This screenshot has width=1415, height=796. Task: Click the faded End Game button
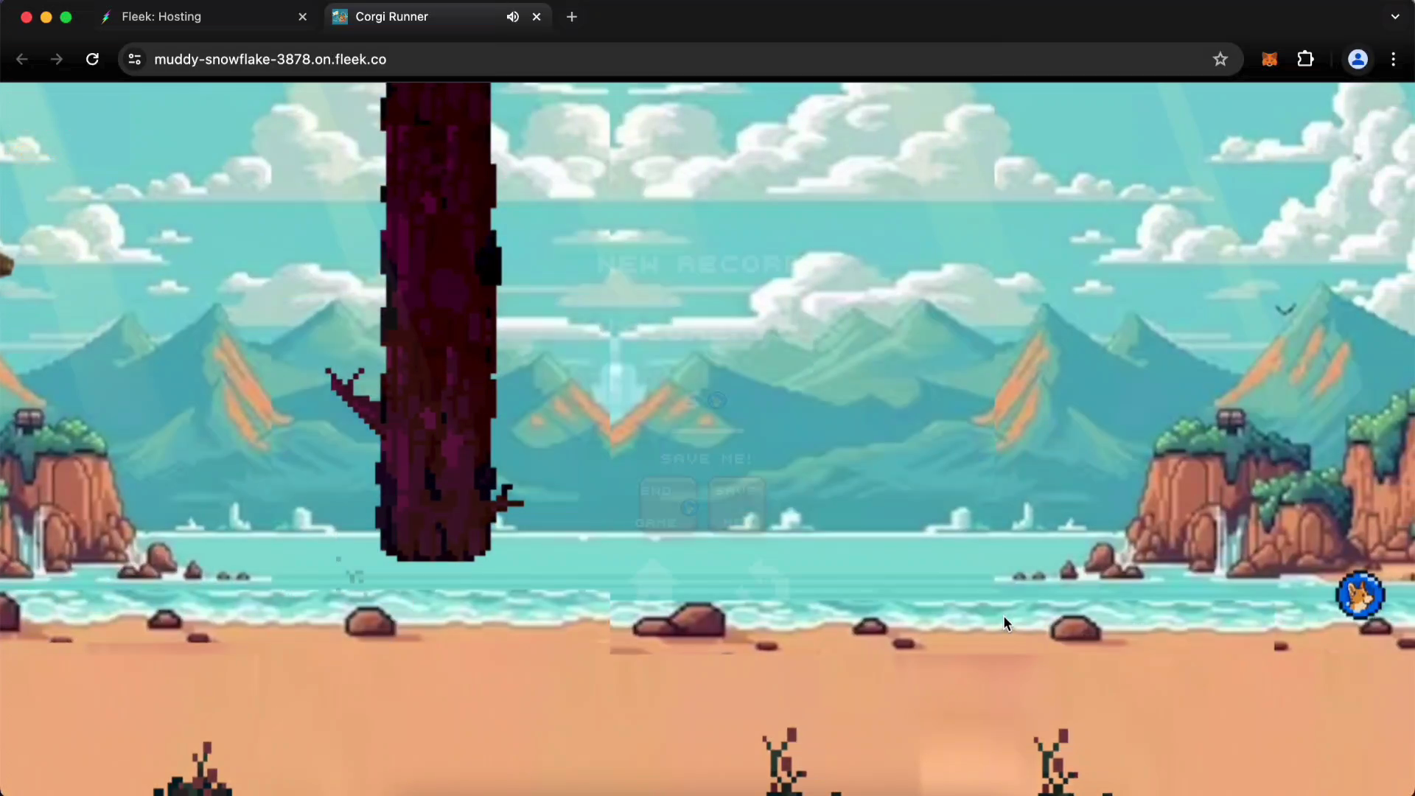[667, 506]
